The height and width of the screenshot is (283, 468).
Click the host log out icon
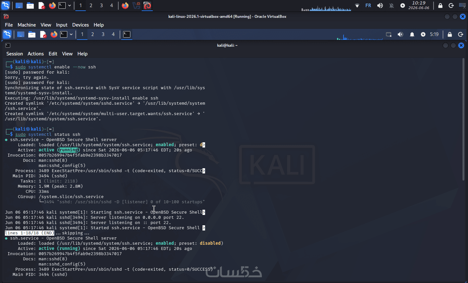451,6
